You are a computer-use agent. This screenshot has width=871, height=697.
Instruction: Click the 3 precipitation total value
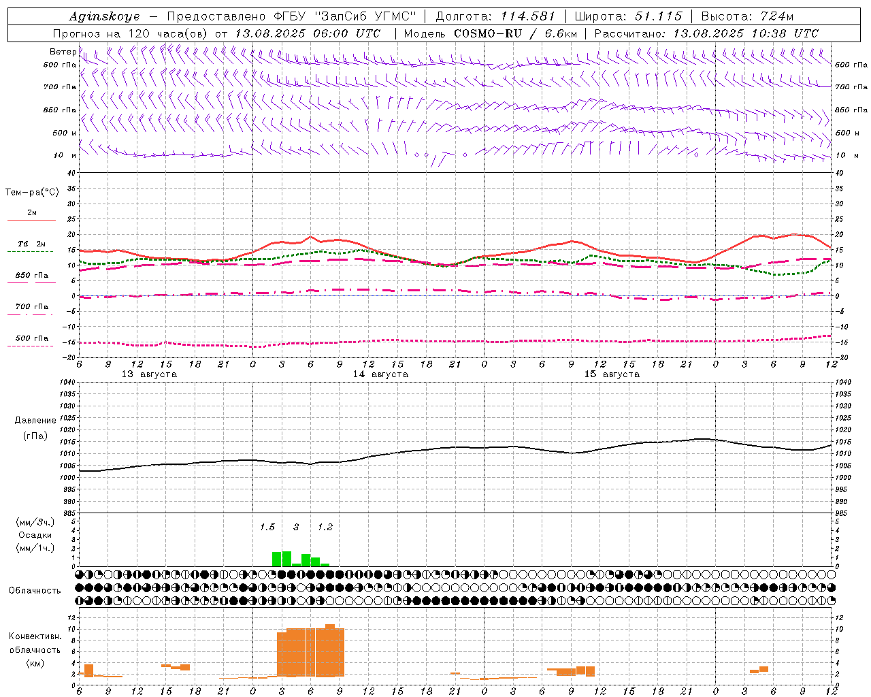tap(296, 527)
